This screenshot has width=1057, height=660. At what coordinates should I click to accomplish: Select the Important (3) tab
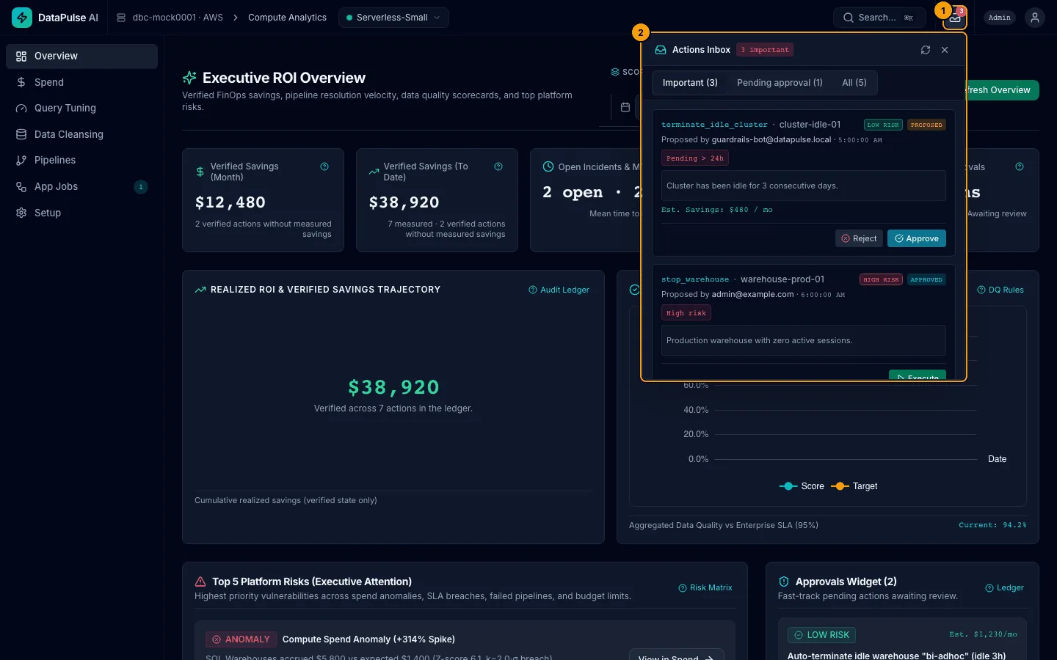(690, 83)
